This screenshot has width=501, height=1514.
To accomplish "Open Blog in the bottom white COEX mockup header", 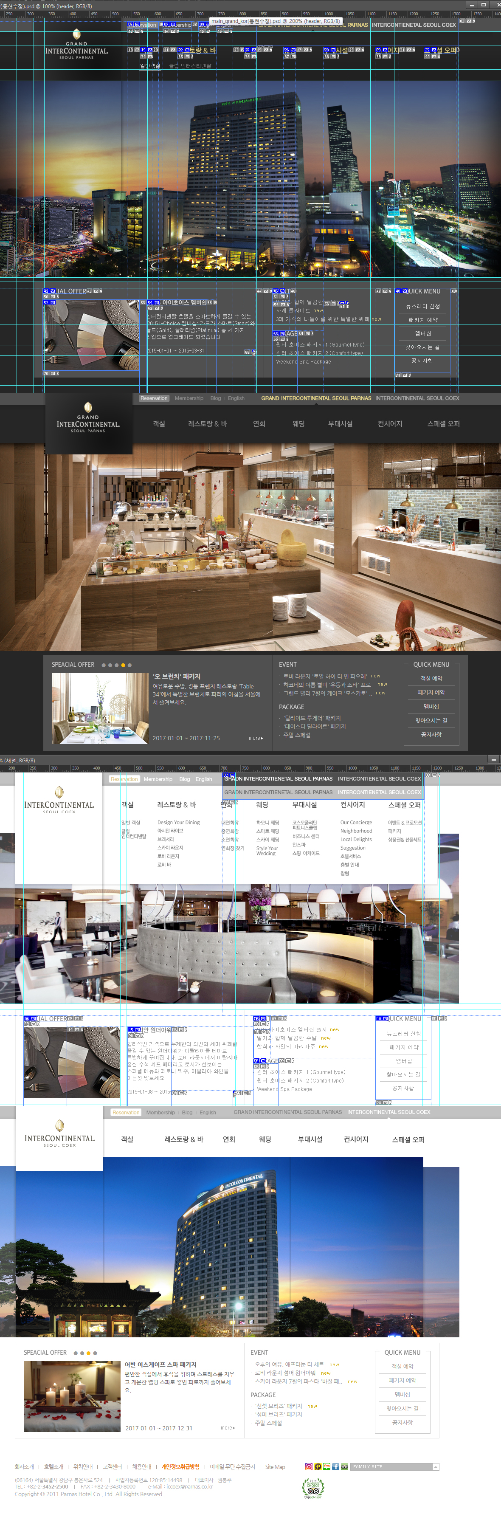I will [187, 1113].
